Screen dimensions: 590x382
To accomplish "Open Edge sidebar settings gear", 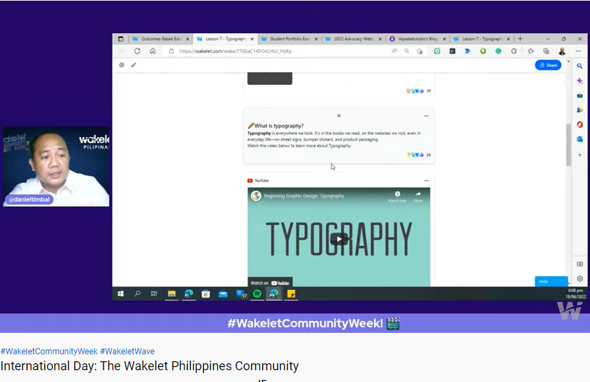I will point(580,279).
